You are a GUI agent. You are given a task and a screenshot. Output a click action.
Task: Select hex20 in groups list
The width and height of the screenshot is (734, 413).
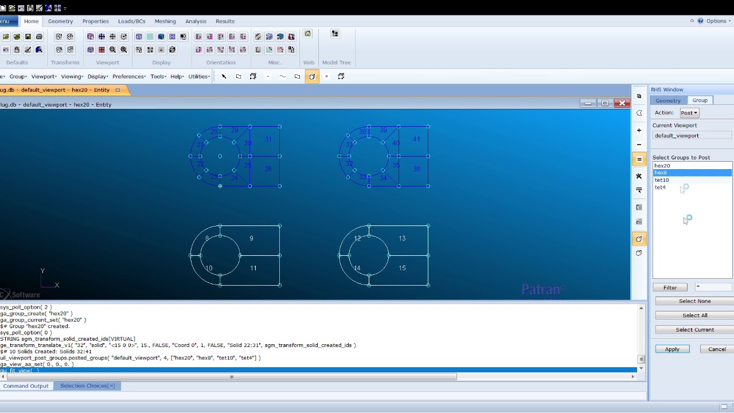coord(693,166)
